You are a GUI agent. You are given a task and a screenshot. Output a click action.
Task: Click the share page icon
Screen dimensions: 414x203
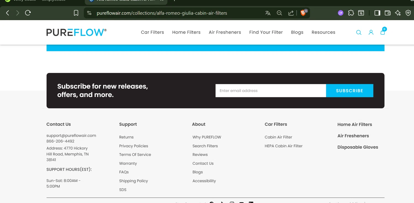coord(291,13)
